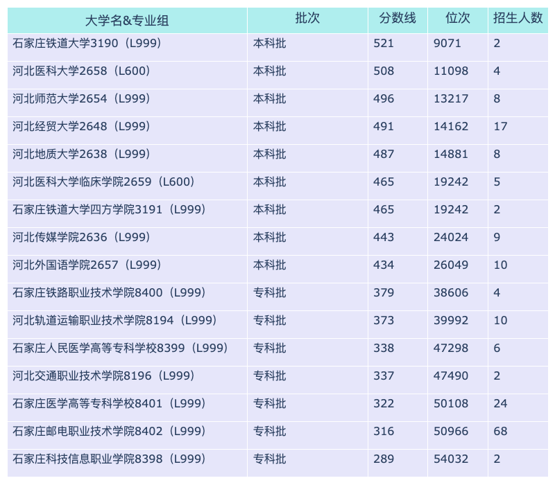Click score 373 in 河北轨道运输职业技术学院 row

[384, 320]
